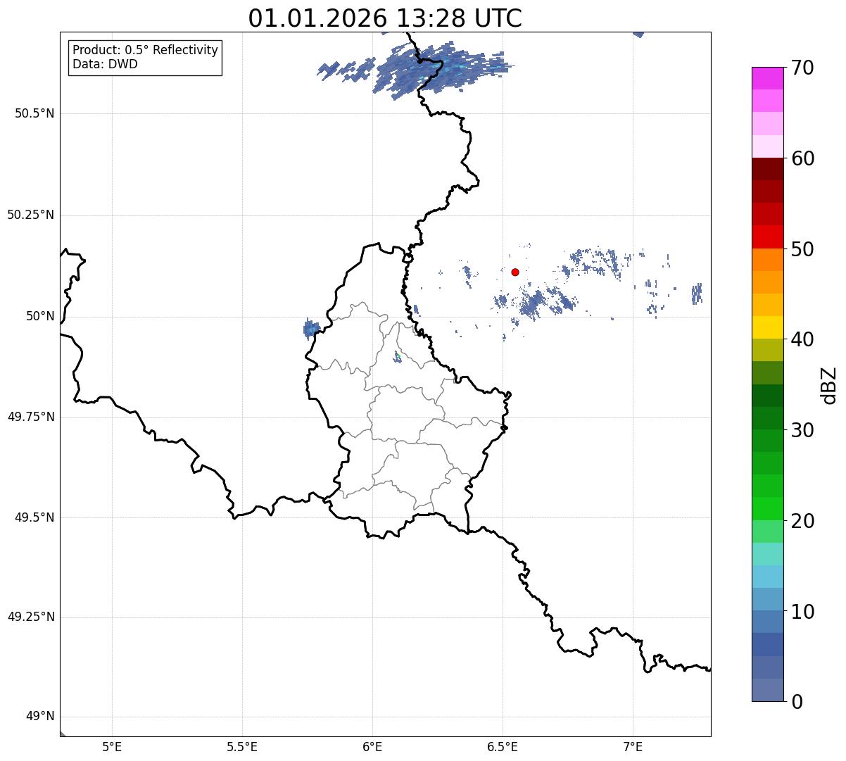Click the 6°E longitude label
This screenshot has width=846, height=761.
pos(372,746)
